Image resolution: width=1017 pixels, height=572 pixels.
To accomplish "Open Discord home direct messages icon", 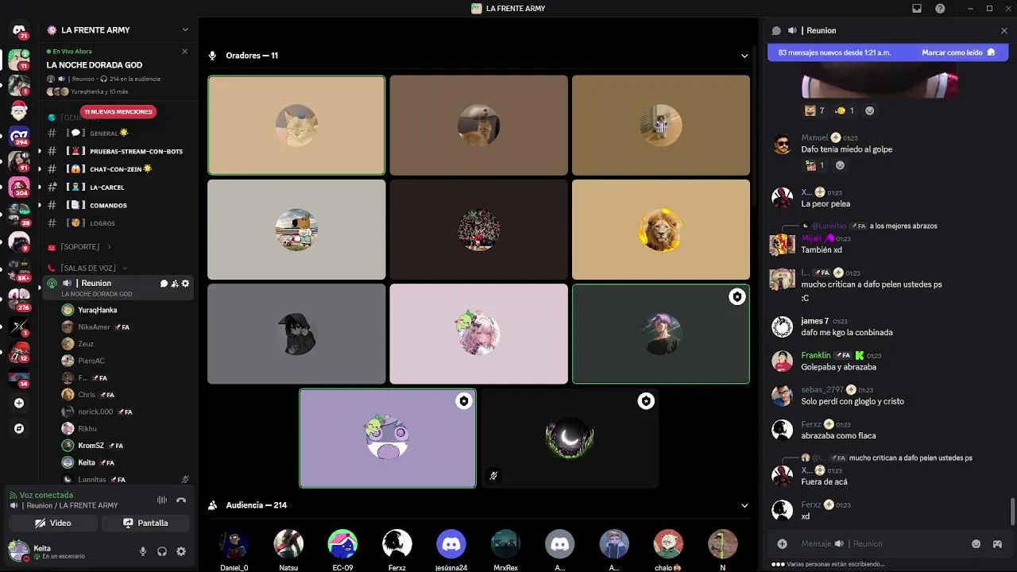I will (19, 30).
